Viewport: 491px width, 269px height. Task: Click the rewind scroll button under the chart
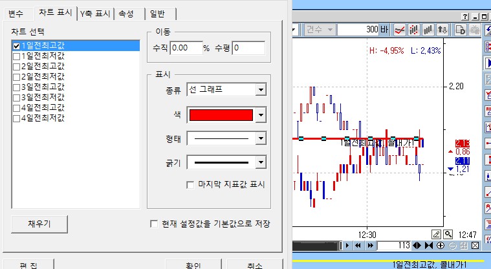click(x=359, y=246)
